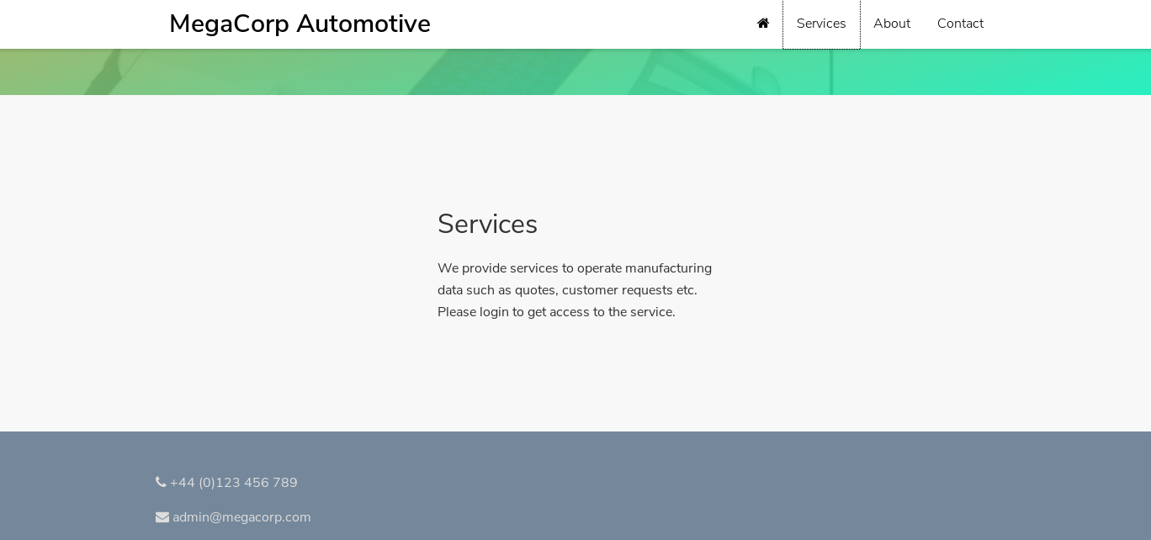Screen dimensions: 1151x540
Task: Select the phone number +44 (0)123 456 789
Action: [x=234, y=483]
